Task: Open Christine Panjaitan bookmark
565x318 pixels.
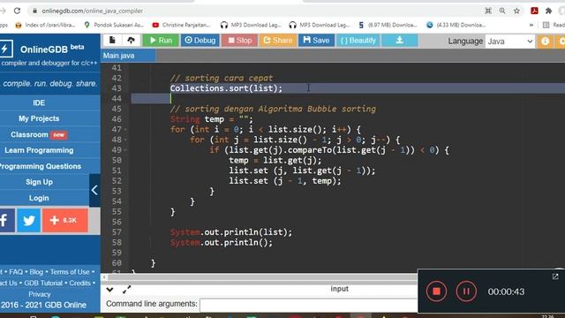Action: [181, 25]
